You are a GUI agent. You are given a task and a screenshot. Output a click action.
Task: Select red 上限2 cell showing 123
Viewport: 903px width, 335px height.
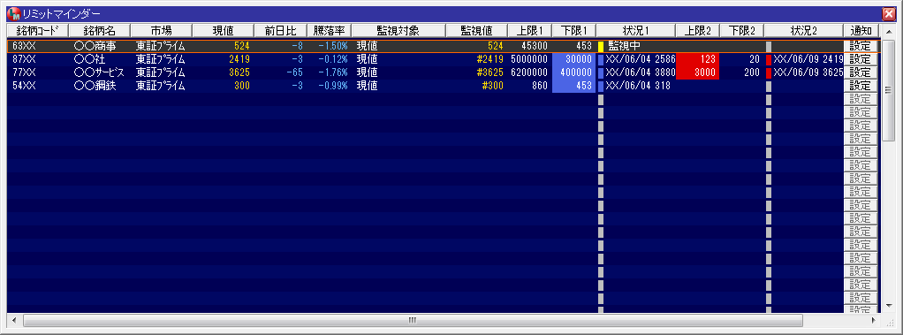[697, 59]
